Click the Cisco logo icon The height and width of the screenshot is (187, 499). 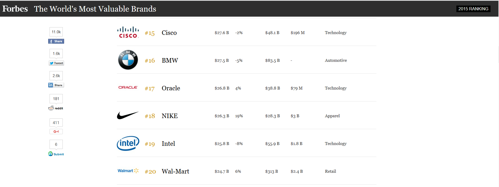128,32
